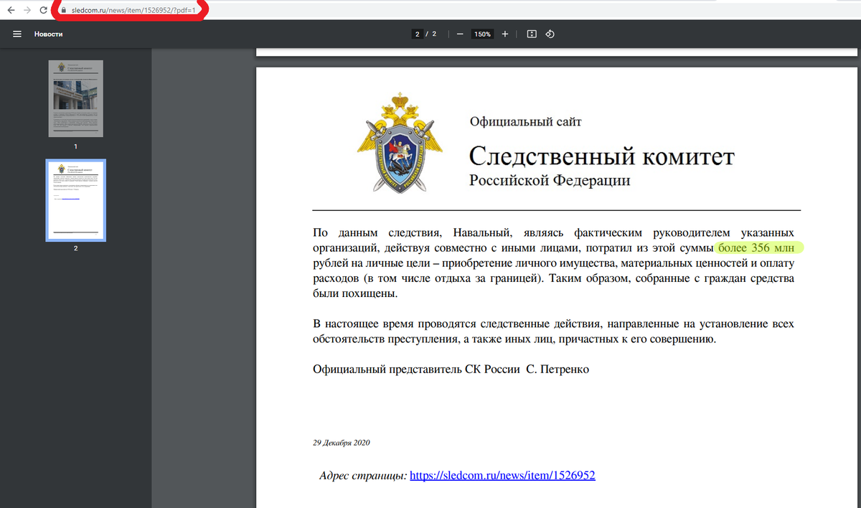The image size is (861, 508).
Task: Click the Официальный сайт text
Action: [526, 122]
